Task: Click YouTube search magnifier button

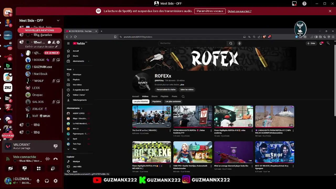Action: tap(231, 43)
